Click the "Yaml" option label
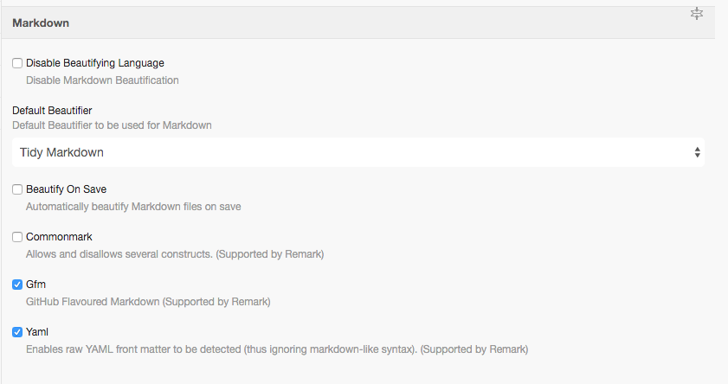Viewport: 728px width, 384px height. [x=38, y=332]
